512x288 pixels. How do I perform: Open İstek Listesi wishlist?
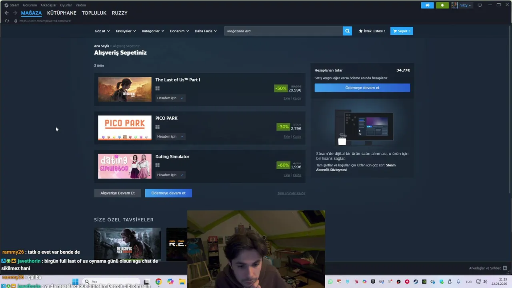372,31
